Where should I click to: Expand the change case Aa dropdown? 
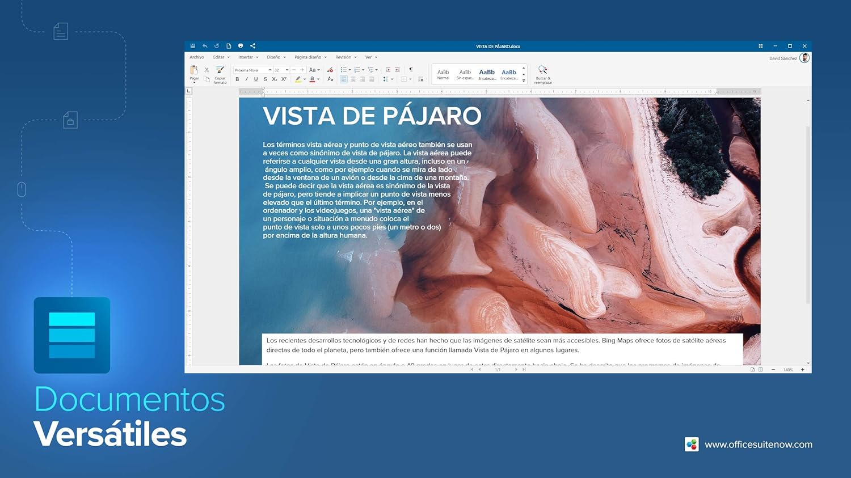[x=319, y=70]
